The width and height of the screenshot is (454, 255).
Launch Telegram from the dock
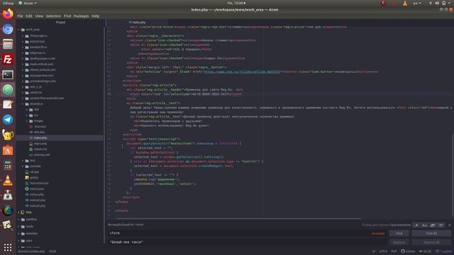click(x=8, y=120)
